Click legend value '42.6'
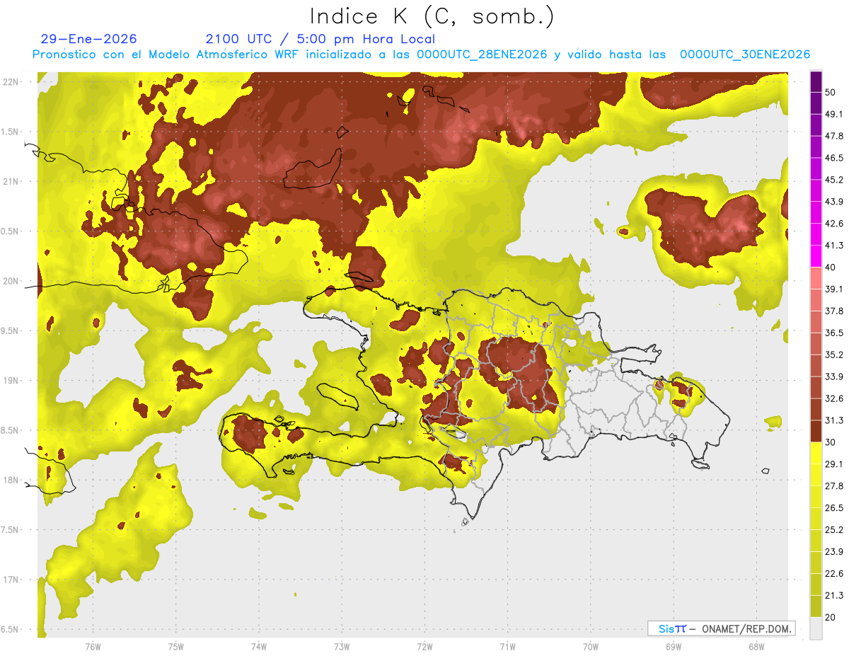Image resolution: width=849 pixels, height=656 pixels. [834, 224]
